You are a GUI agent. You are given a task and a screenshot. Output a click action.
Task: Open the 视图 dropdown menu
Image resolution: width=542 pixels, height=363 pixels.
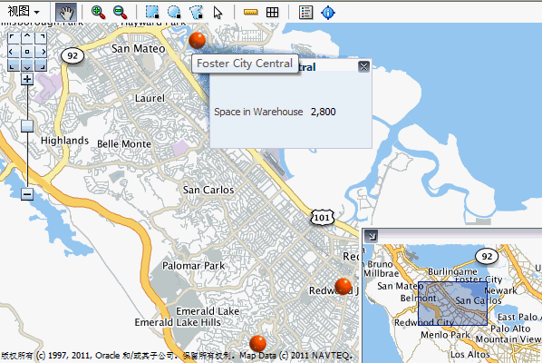(24, 12)
